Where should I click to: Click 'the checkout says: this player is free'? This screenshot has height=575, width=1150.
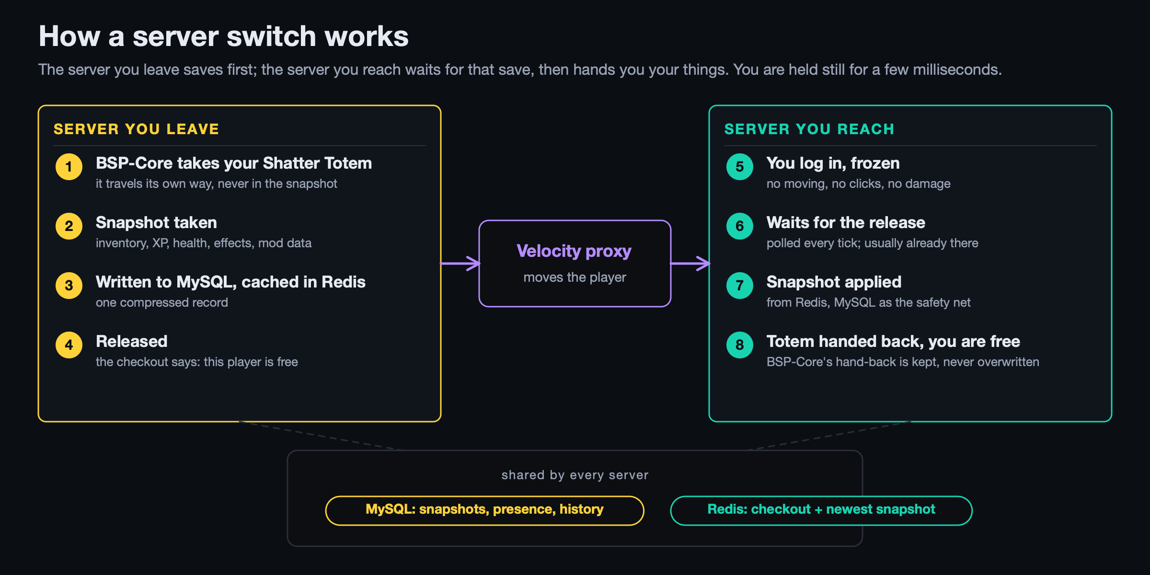pyautogui.click(x=197, y=362)
